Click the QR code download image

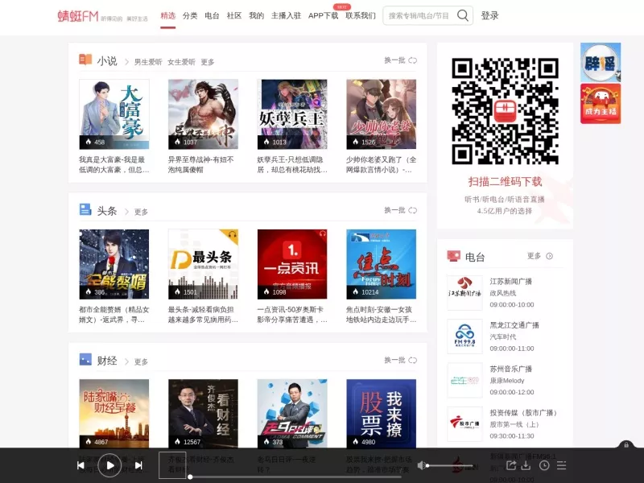click(x=505, y=111)
